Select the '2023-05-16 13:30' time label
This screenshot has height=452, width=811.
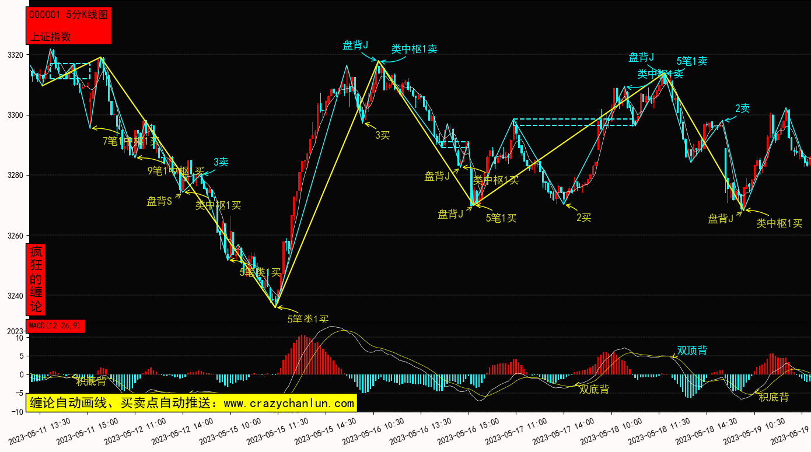421,431
